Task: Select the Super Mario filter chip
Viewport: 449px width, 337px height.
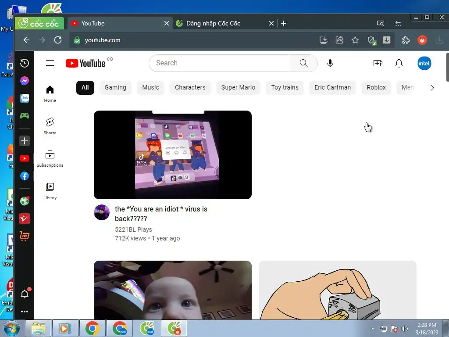Action: tap(238, 87)
